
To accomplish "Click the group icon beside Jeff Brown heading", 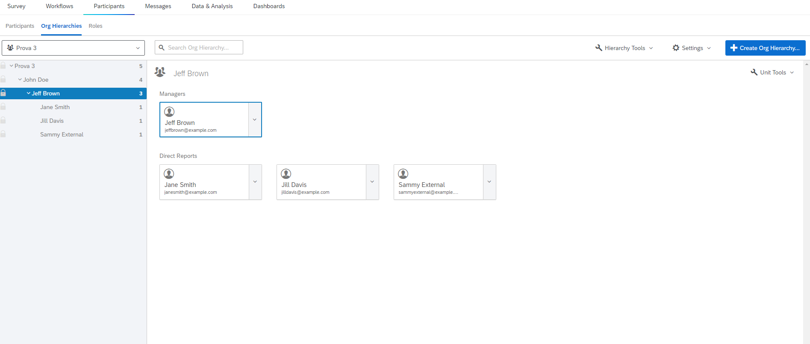I will click(x=160, y=72).
